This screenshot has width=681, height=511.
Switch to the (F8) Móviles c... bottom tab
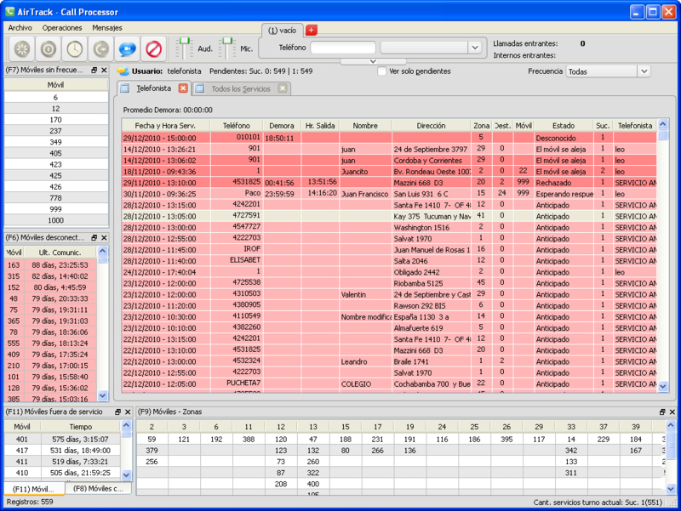(x=98, y=488)
